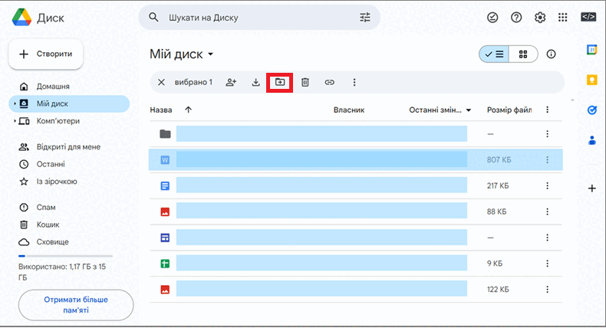Open the Мій диск title dropdown
606x328 pixels.
211,54
